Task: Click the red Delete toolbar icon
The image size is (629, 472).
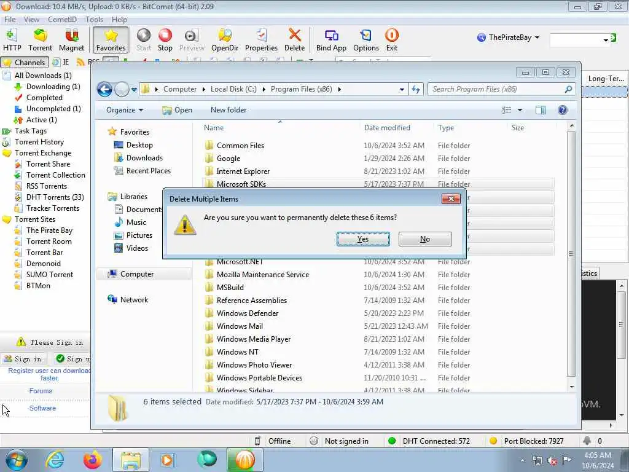Action: pyautogui.click(x=294, y=40)
